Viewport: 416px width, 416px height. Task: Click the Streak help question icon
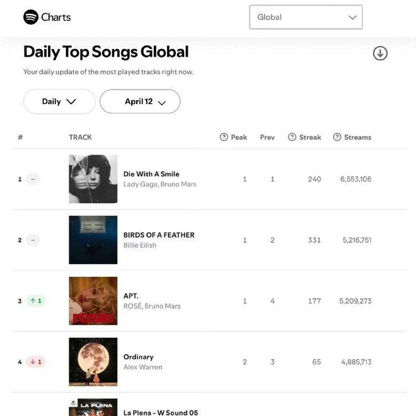[292, 137]
